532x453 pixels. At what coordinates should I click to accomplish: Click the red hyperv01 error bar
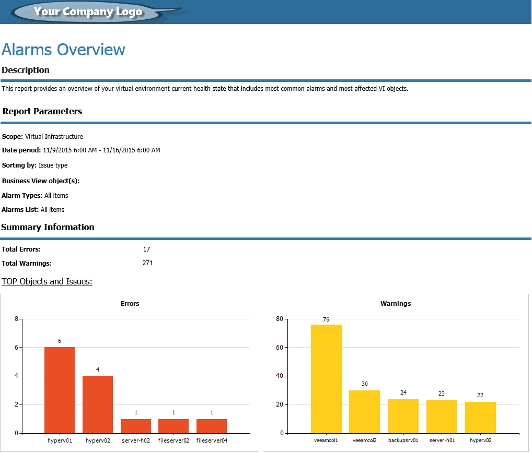(60, 390)
